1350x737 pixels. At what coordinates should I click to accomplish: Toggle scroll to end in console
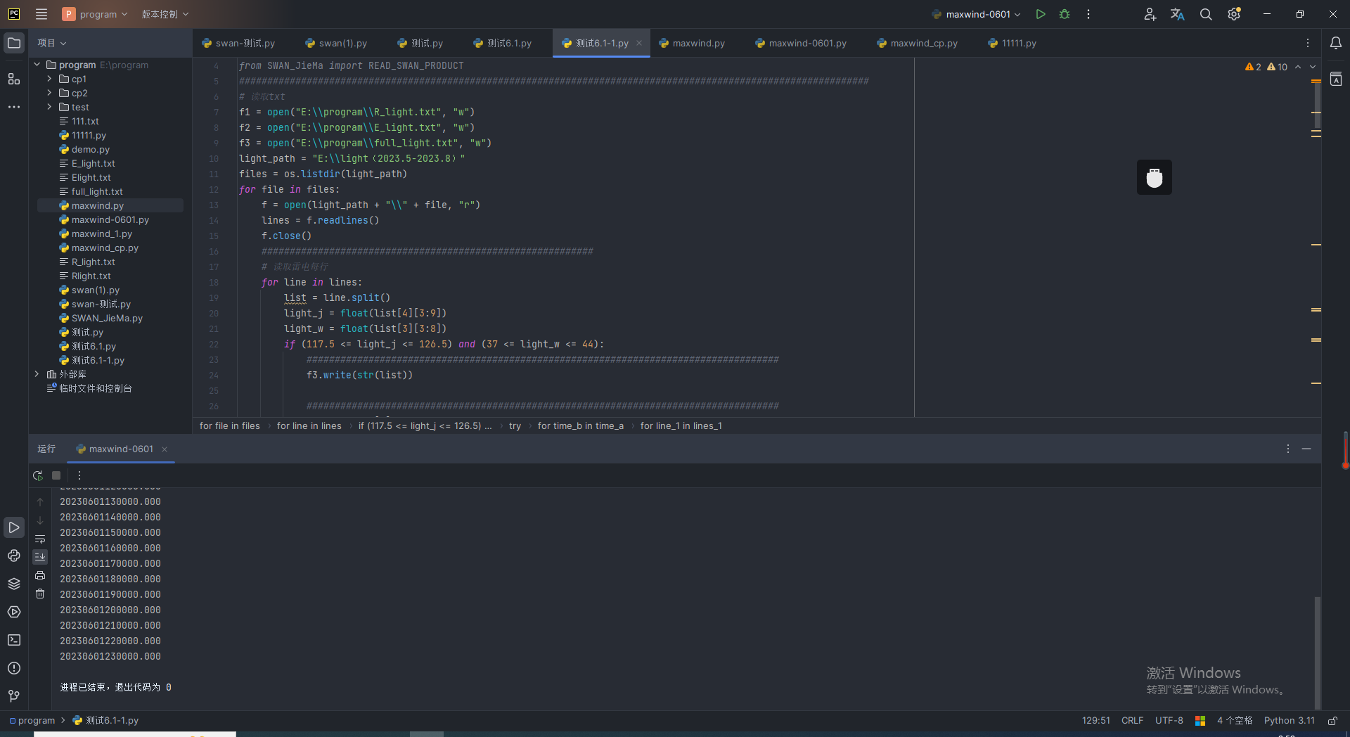pos(40,557)
